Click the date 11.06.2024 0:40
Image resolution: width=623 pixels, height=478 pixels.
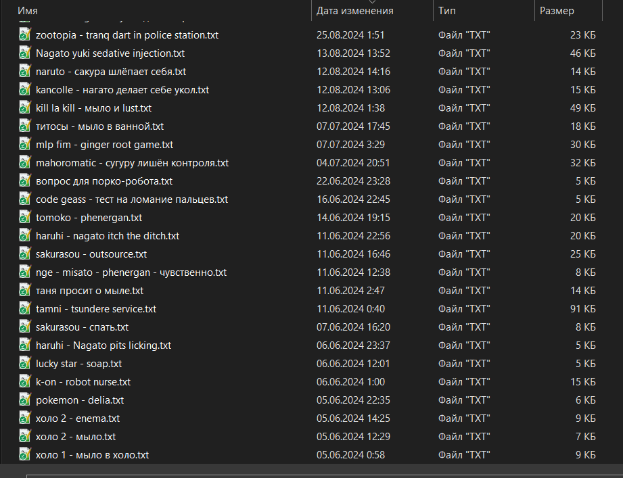(350, 309)
